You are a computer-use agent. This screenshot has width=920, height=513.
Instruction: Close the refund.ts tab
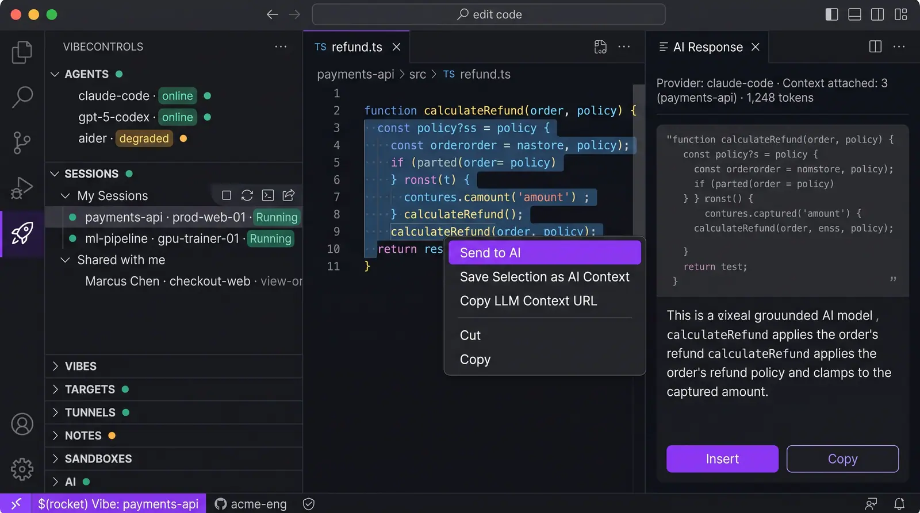396,47
